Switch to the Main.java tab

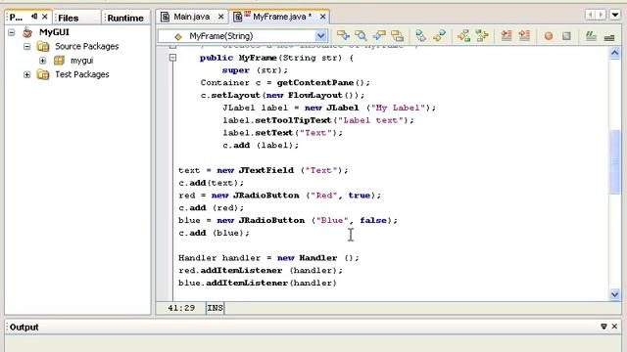click(x=192, y=17)
